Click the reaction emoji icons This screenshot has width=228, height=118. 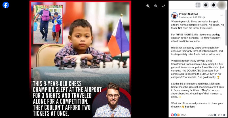175,115
